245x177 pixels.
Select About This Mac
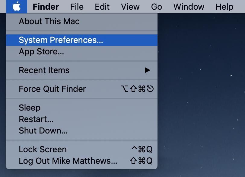pos(49,21)
